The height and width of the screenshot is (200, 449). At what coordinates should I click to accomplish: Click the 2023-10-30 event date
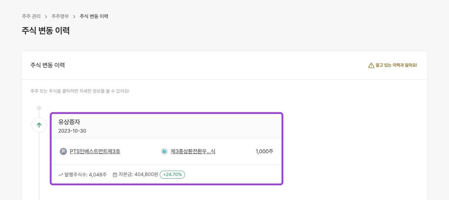point(72,131)
